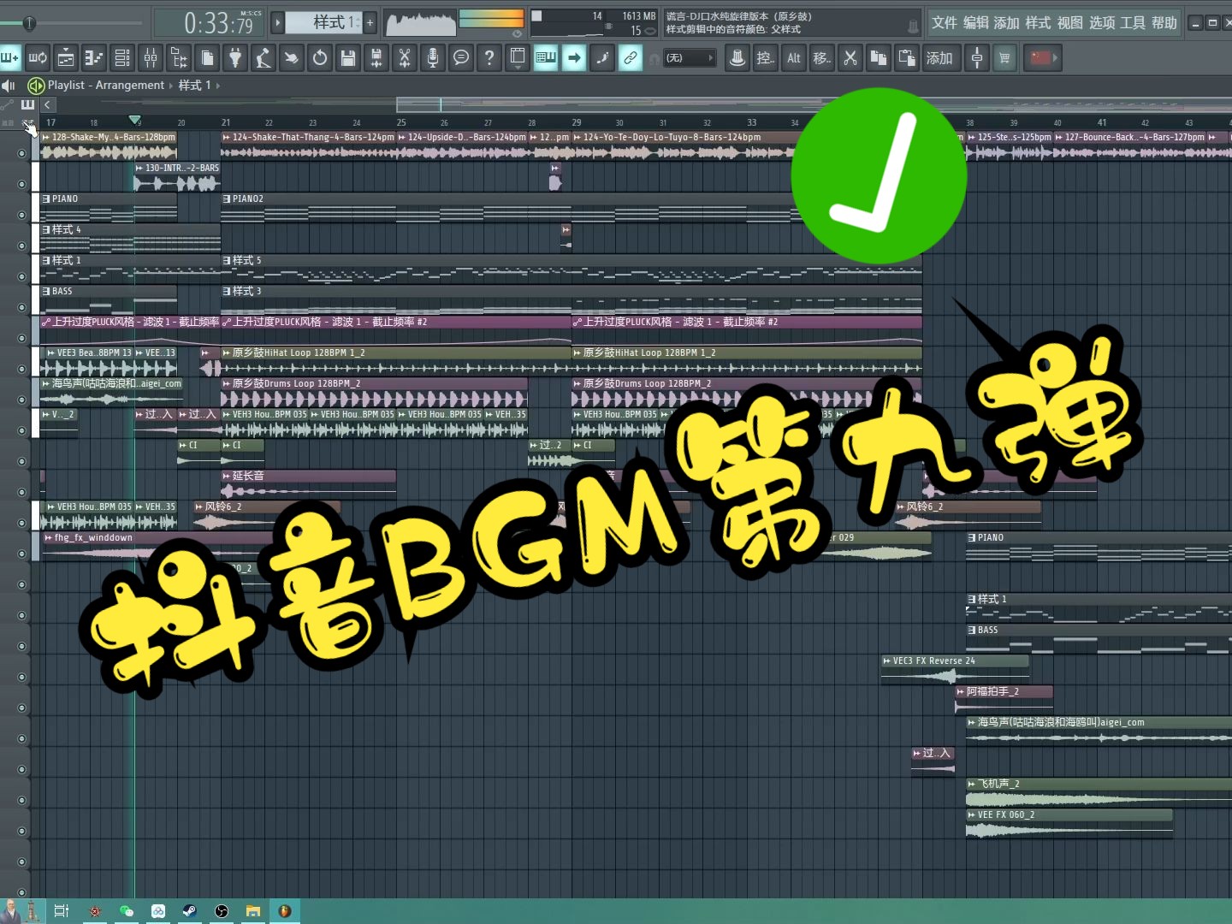1232x924 pixels.
Task: Toggle mute on the BASS track
Action: coord(21,307)
